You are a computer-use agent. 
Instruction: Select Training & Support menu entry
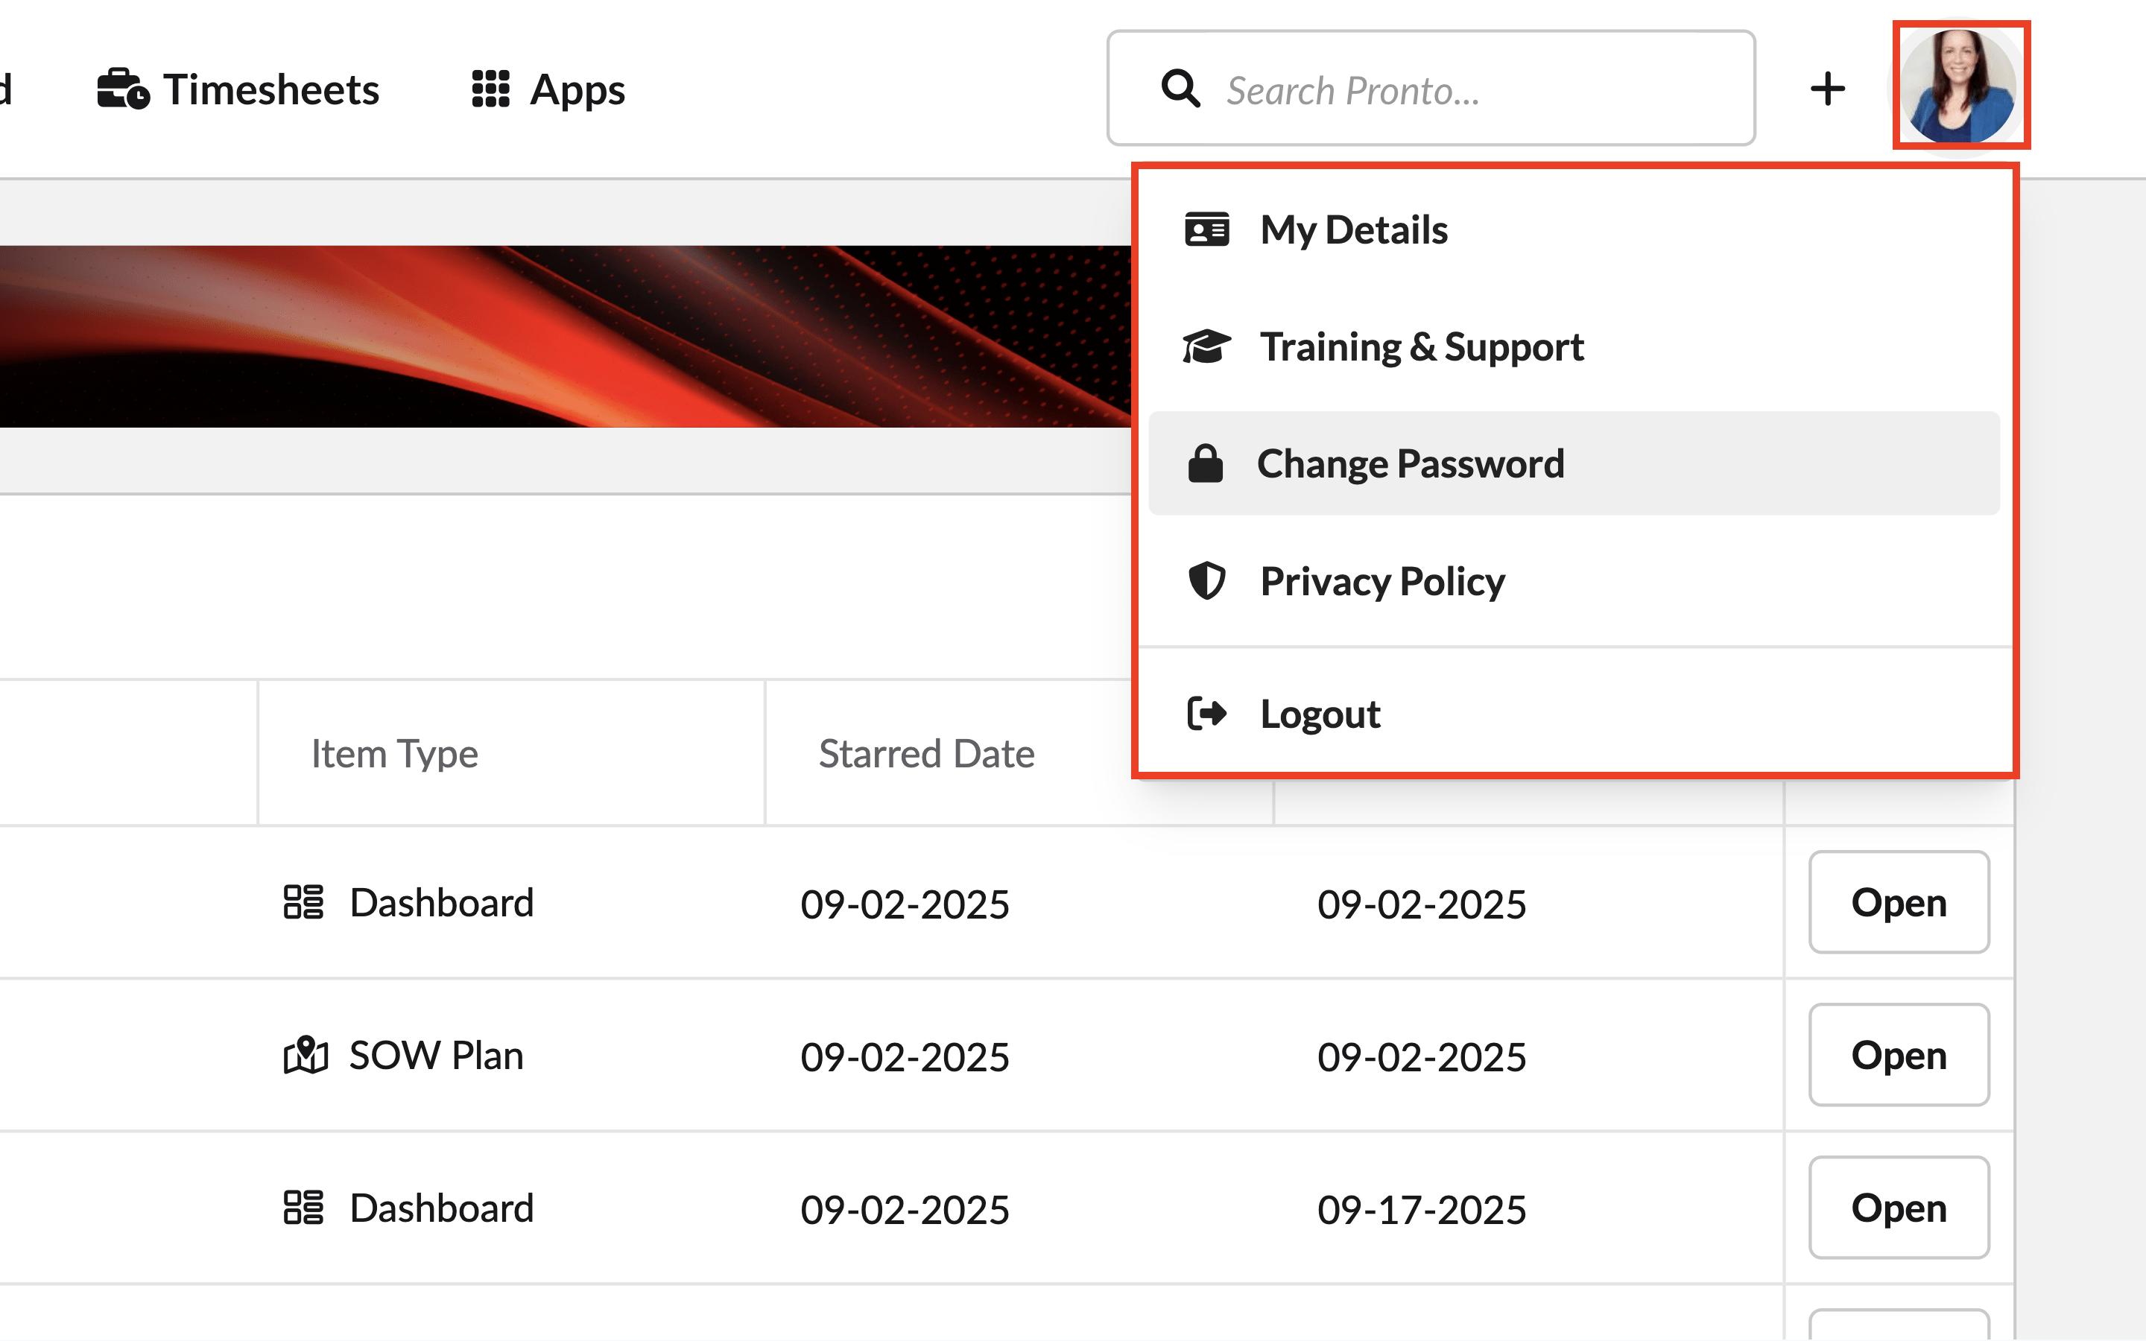pyautogui.click(x=1422, y=346)
